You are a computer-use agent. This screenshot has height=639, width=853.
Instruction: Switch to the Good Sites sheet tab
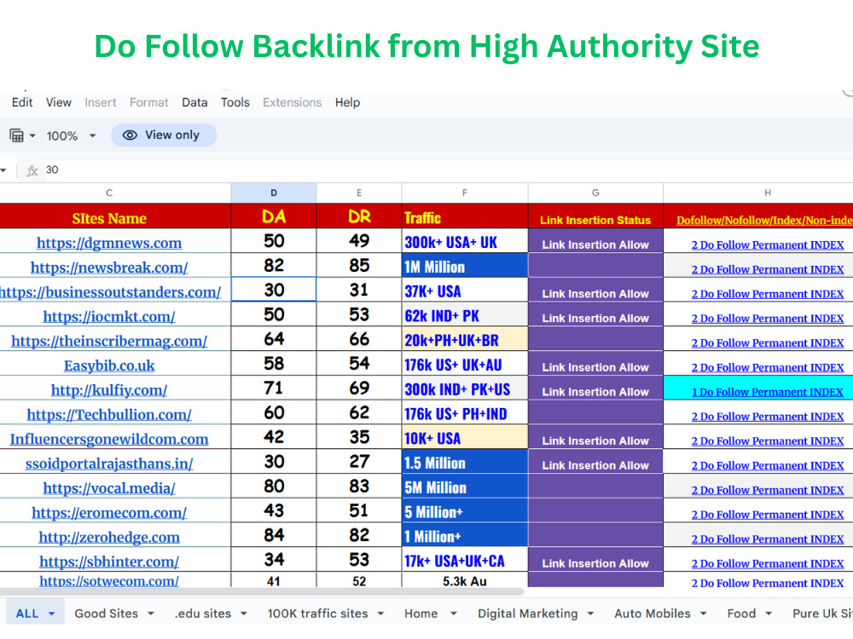pos(106,613)
